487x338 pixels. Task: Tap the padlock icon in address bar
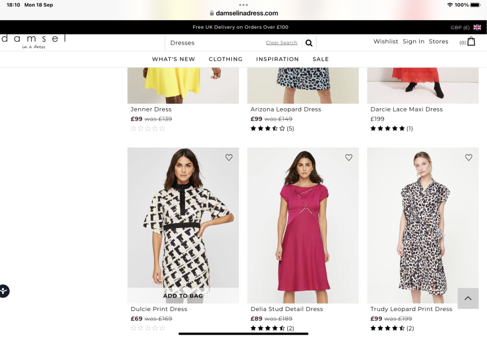pos(212,13)
